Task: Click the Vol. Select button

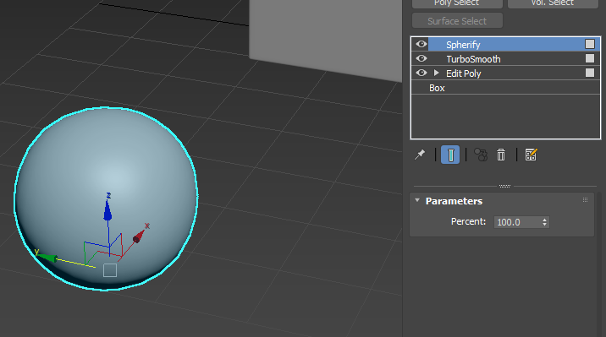Action: tap(553, 3)
